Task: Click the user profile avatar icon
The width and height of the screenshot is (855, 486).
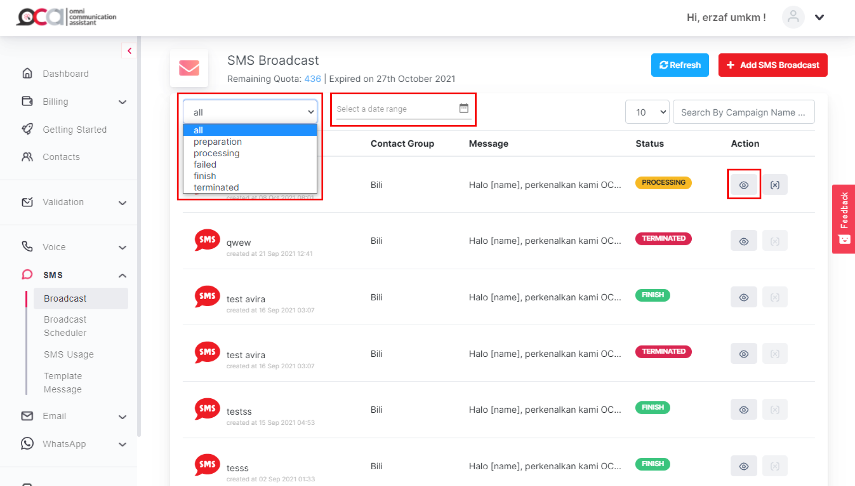Action: pos(793,17)
